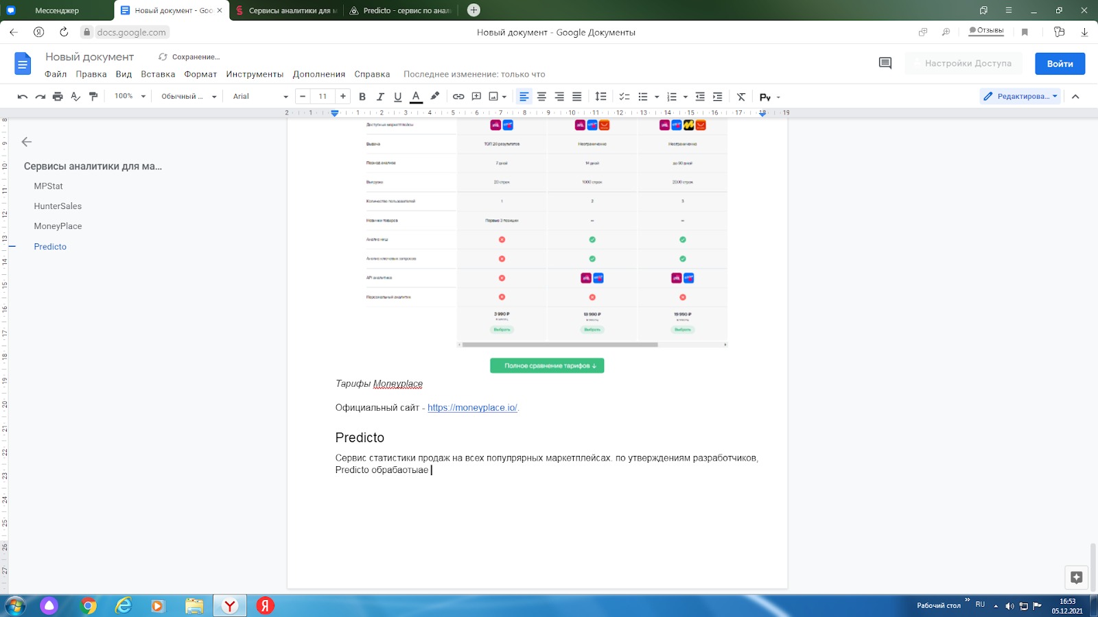This screenshot has width=1098, height=617.
Task: Decrease the font size
Action: [303, 97]
